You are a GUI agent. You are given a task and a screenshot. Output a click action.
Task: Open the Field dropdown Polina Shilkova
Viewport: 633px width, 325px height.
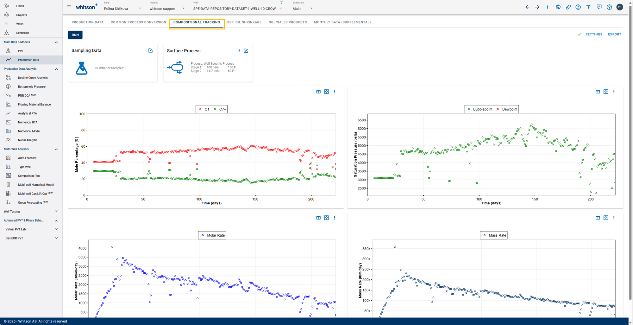click(122, 9)
